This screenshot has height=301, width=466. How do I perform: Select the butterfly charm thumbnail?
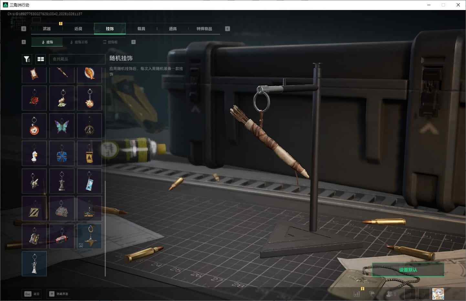click(62, 126)
